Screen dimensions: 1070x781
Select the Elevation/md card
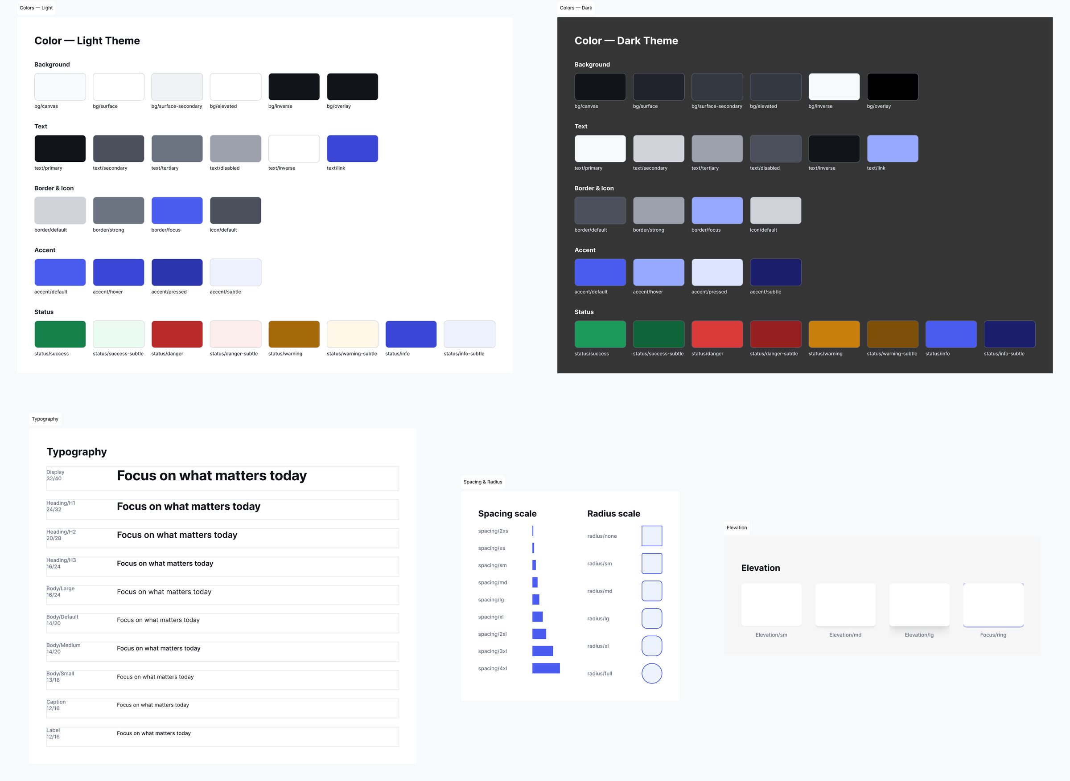pyautogui.click(x=845, y=605)
